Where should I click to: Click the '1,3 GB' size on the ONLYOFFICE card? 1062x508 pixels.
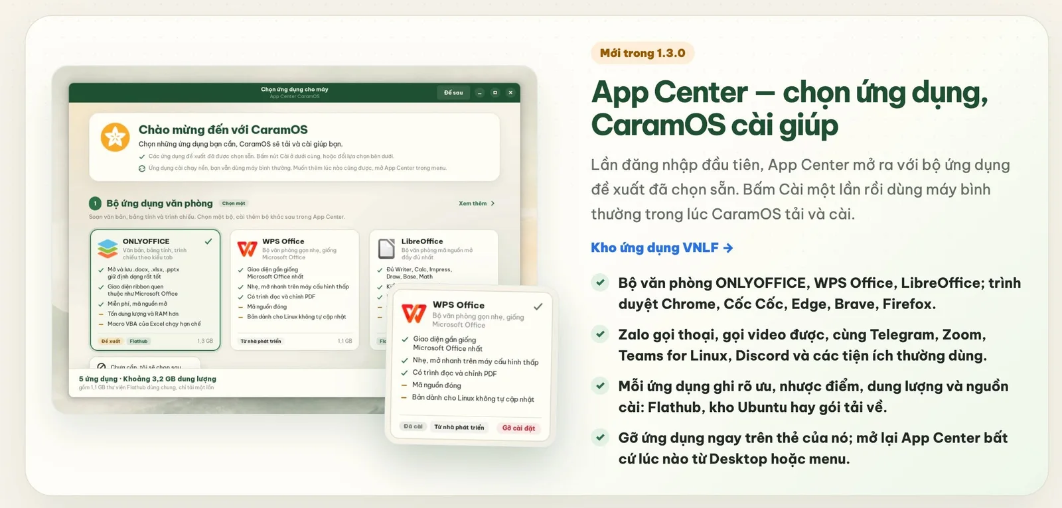coord(205,341)
